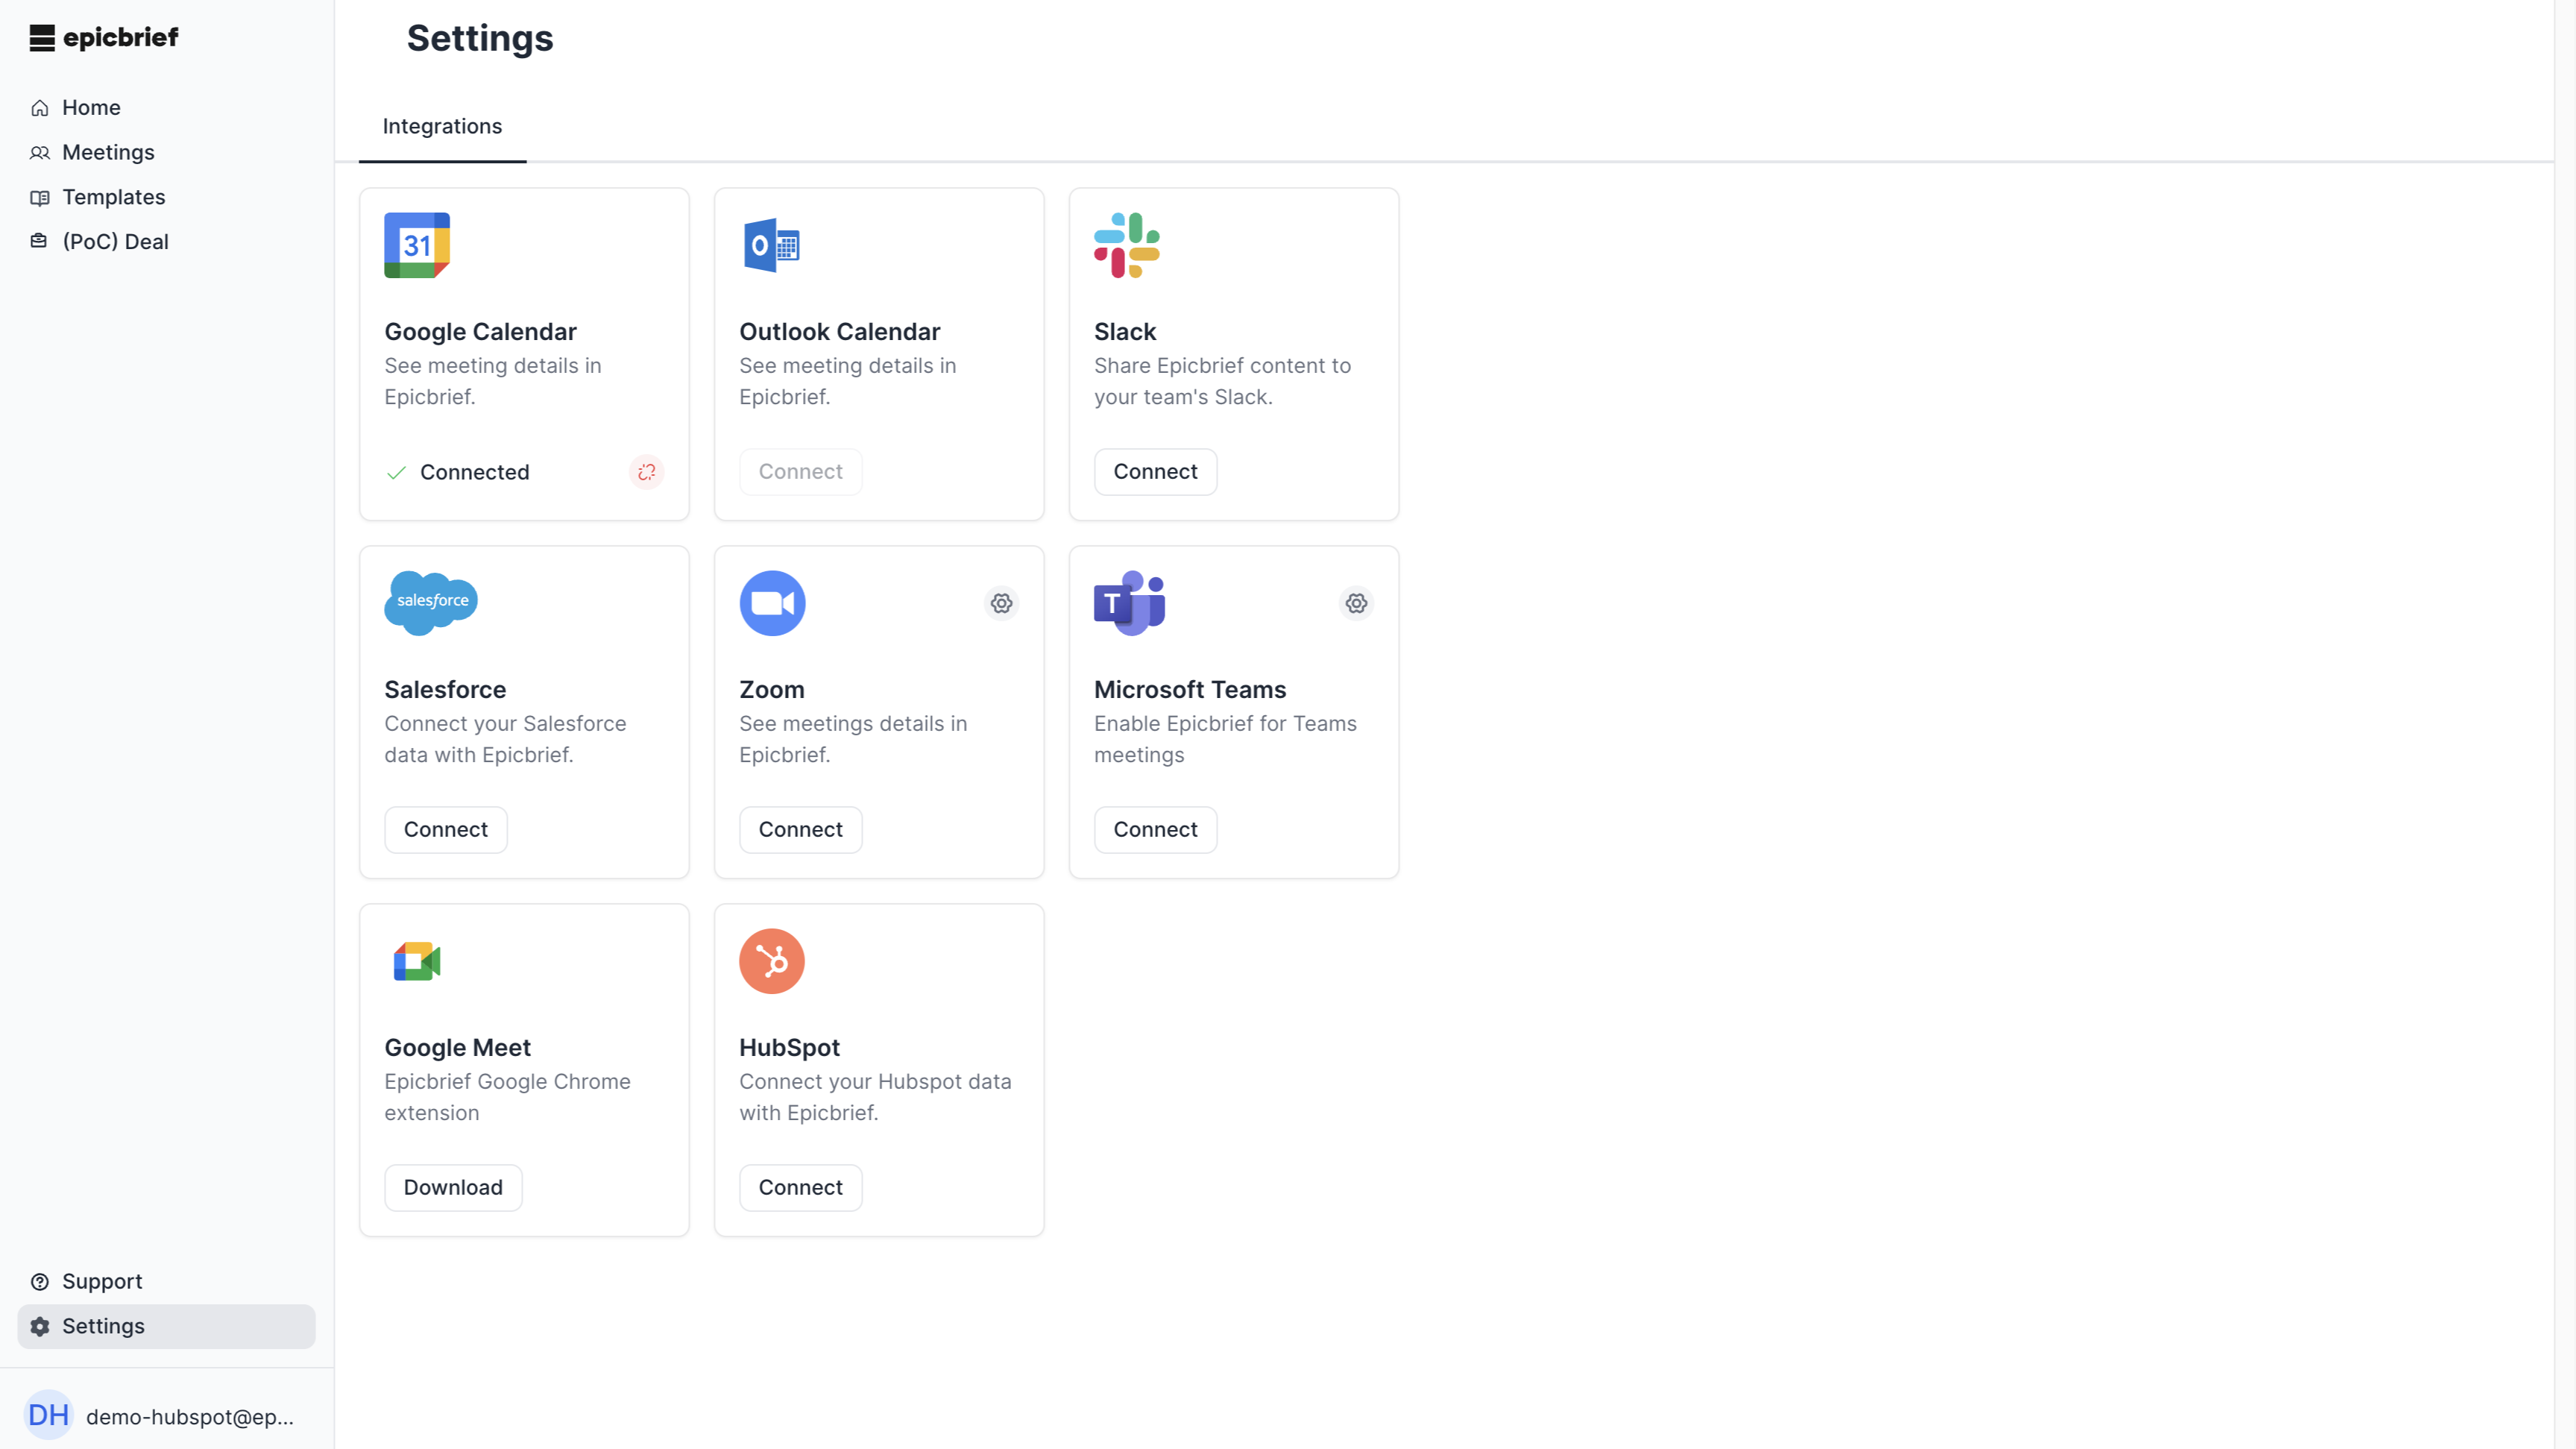2576x1449 pixels.
Task: Open Support from the sidebar
Action: point(102,1281)
